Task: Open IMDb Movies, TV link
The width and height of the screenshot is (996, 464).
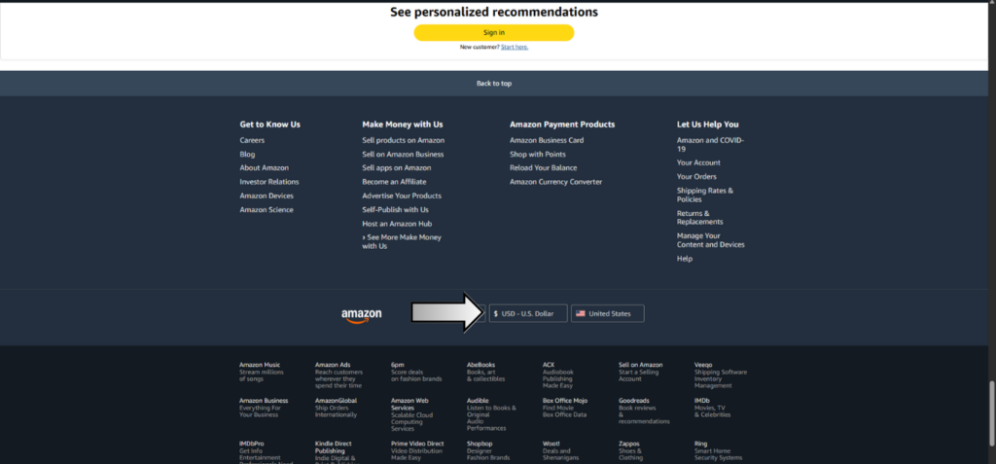Action: pos(712,408)
